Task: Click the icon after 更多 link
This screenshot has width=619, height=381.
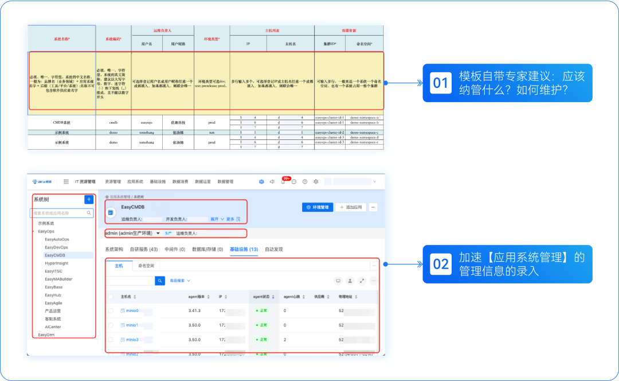Action: 238,219
